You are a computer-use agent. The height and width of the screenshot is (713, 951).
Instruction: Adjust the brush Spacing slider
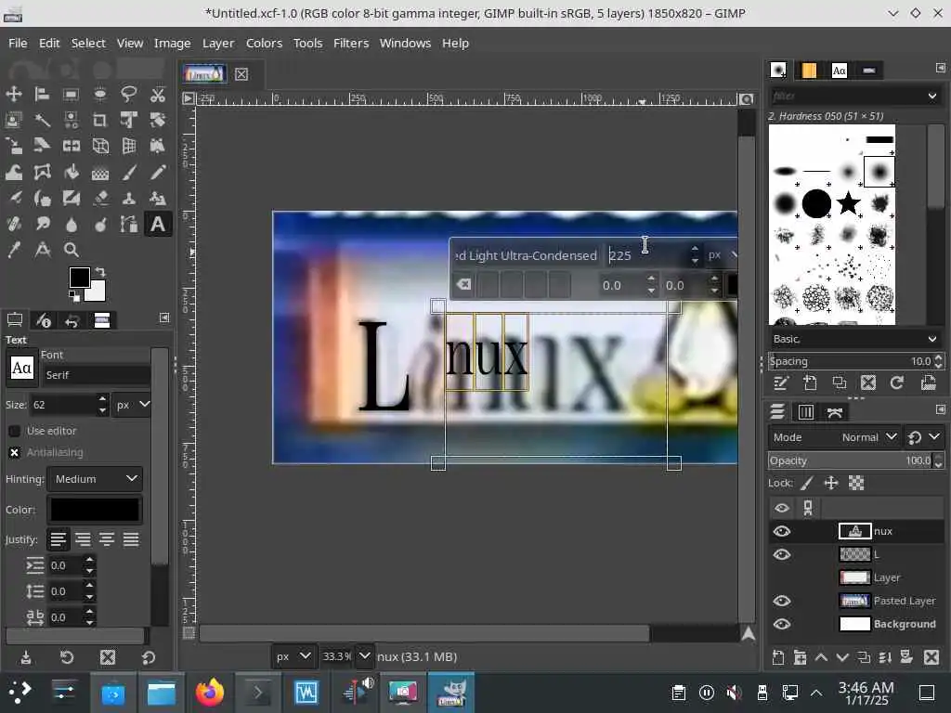point(851,361)
